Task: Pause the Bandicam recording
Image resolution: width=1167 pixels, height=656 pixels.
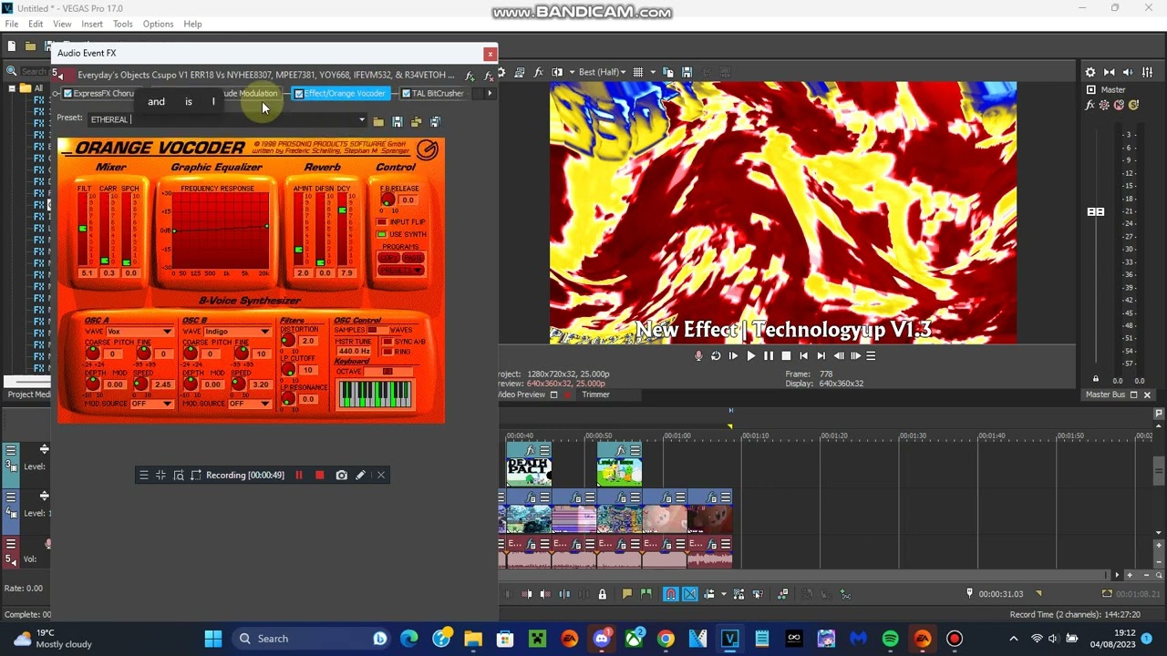Action: (x=298, y=475)
